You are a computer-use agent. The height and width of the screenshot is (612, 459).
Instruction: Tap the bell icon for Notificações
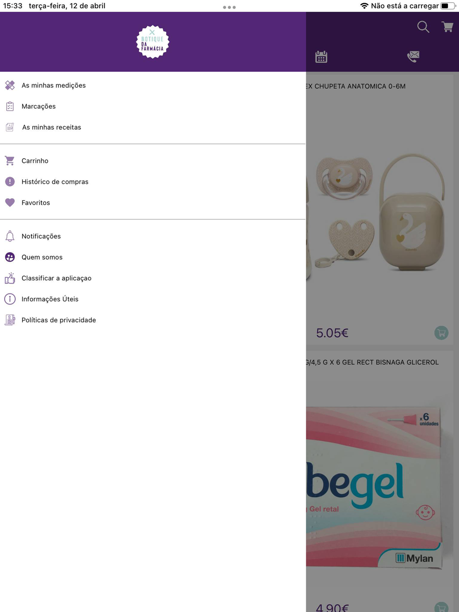[10, 236]
